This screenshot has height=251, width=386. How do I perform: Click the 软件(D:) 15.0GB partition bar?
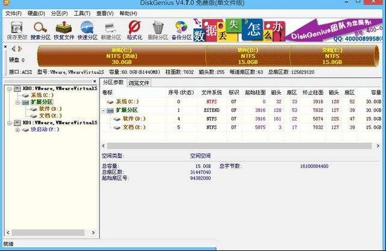pos(248,56)
